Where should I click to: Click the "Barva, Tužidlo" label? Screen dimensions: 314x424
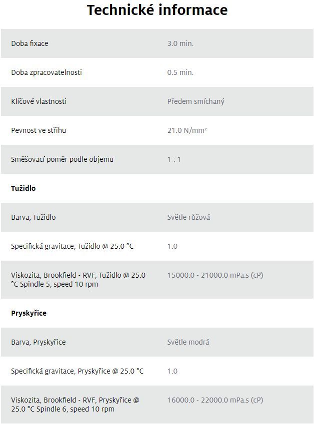[x=33, y=217]
